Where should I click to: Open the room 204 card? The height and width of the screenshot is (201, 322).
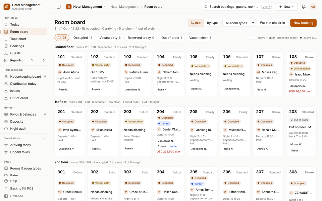[169, 131]
